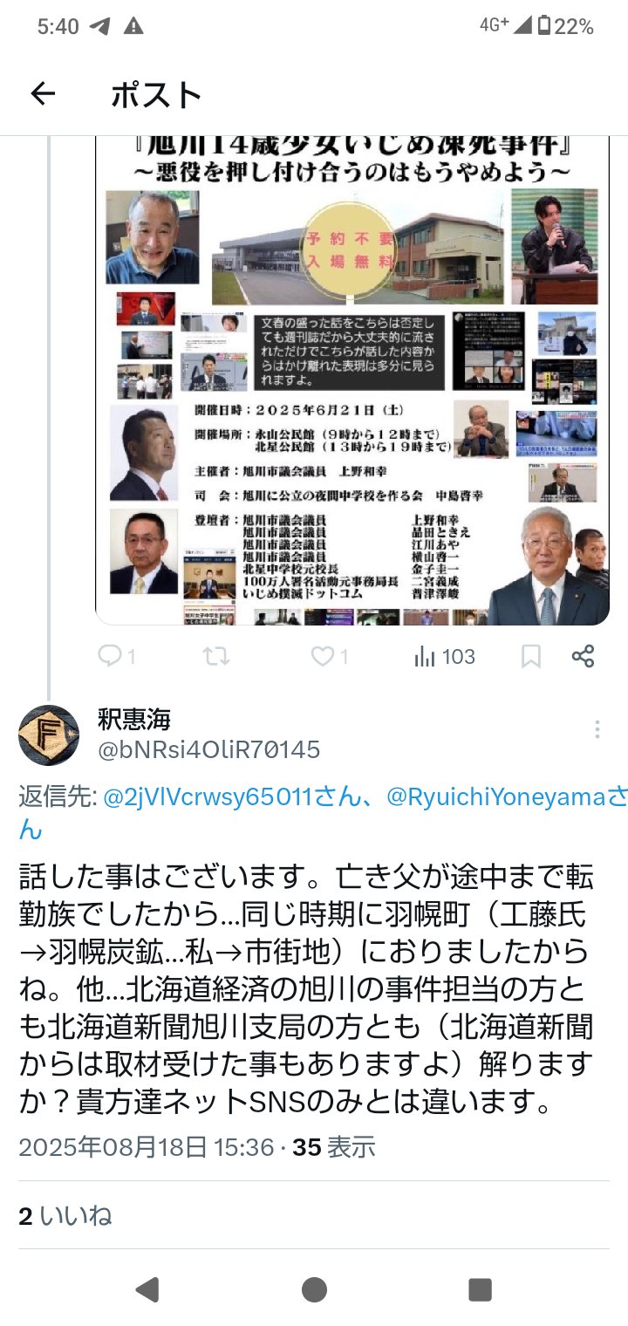Repost using the retweet arrows icon
Image resolution: width=628 pixels, height=1326 pixels.
(216, 656)
